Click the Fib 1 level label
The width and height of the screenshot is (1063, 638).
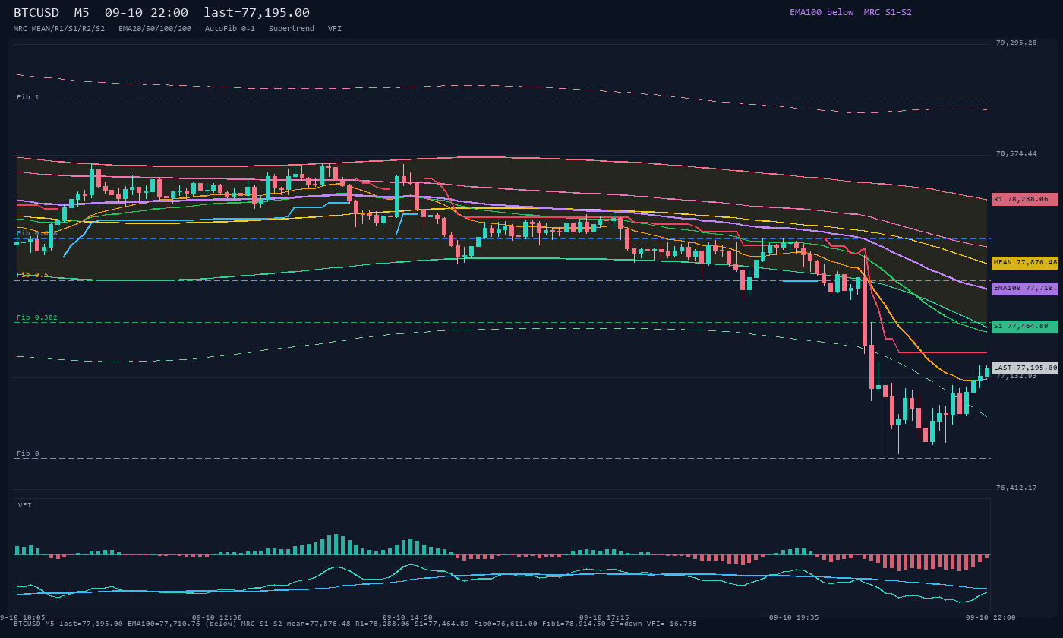click(28, 98)
